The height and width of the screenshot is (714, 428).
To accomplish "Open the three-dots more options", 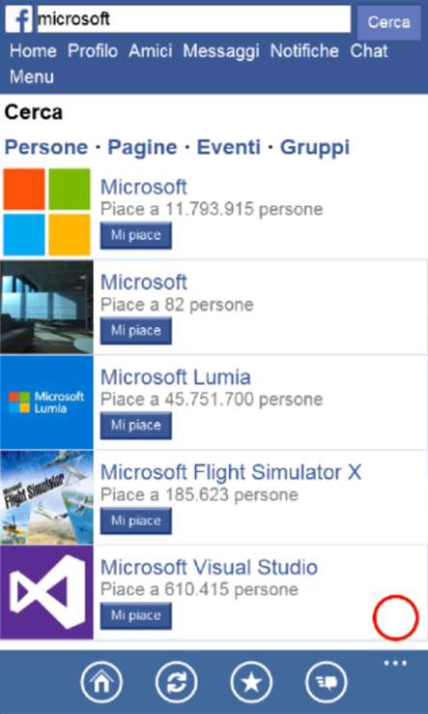I will pos(395,663).
